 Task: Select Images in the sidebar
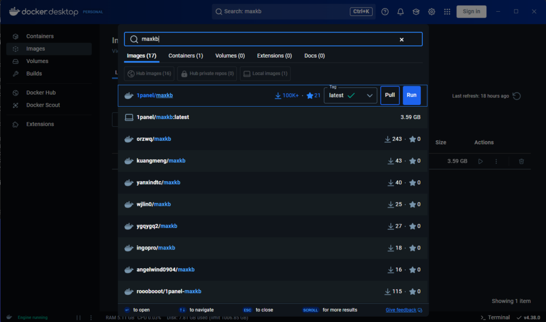pyautogui.click(x=49, y=49)
